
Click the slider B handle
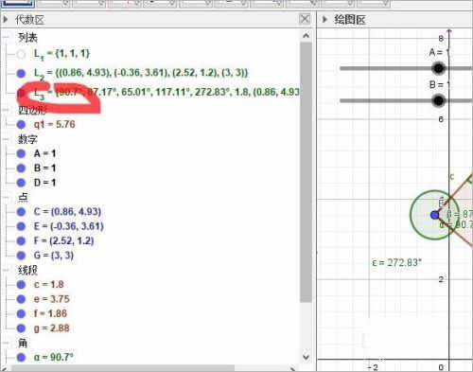[x=438, y=100]
